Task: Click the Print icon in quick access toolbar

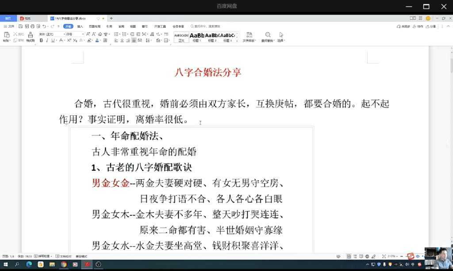Action: click(x=32, y=26)
